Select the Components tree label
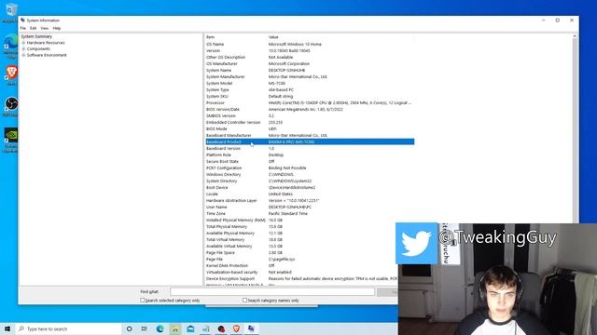The image size is (597, 335). click(x=38, y=49)
